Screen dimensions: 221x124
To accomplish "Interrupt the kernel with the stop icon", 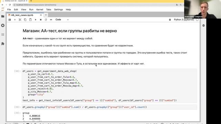I will point(41,20).
